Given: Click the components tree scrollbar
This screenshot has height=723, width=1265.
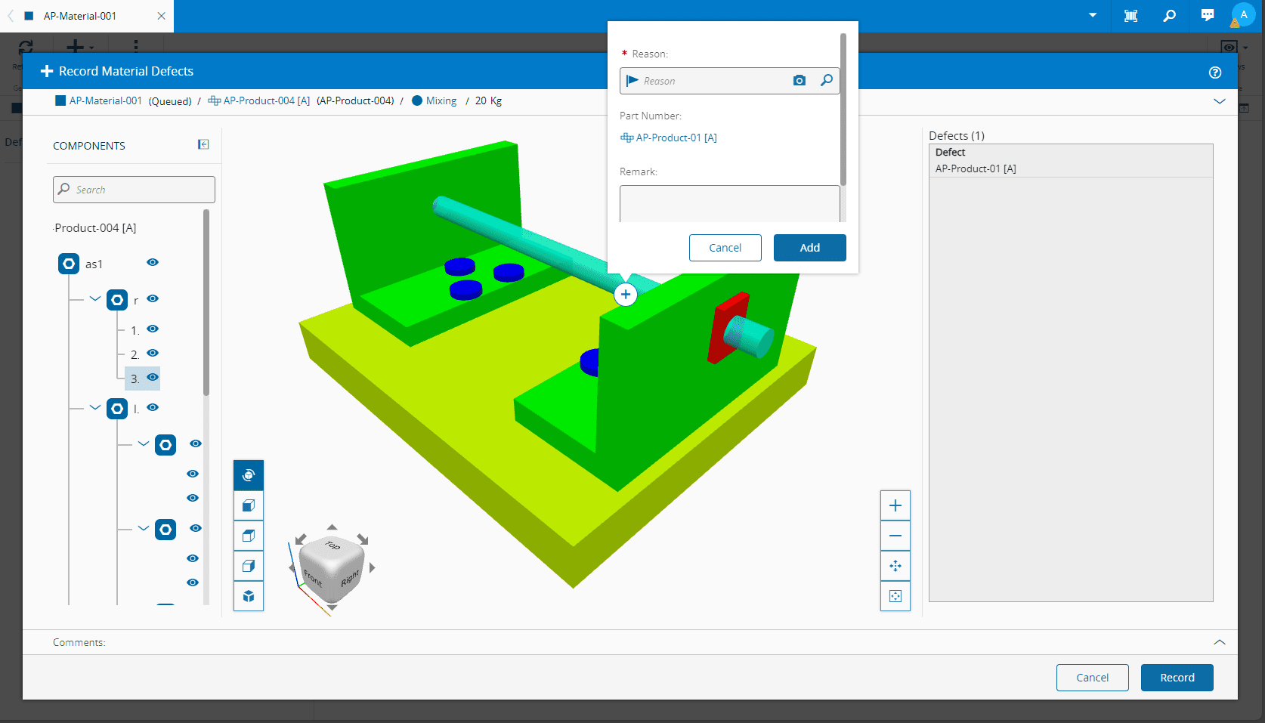Looking at the screenshot, I should tap(206, 302).
